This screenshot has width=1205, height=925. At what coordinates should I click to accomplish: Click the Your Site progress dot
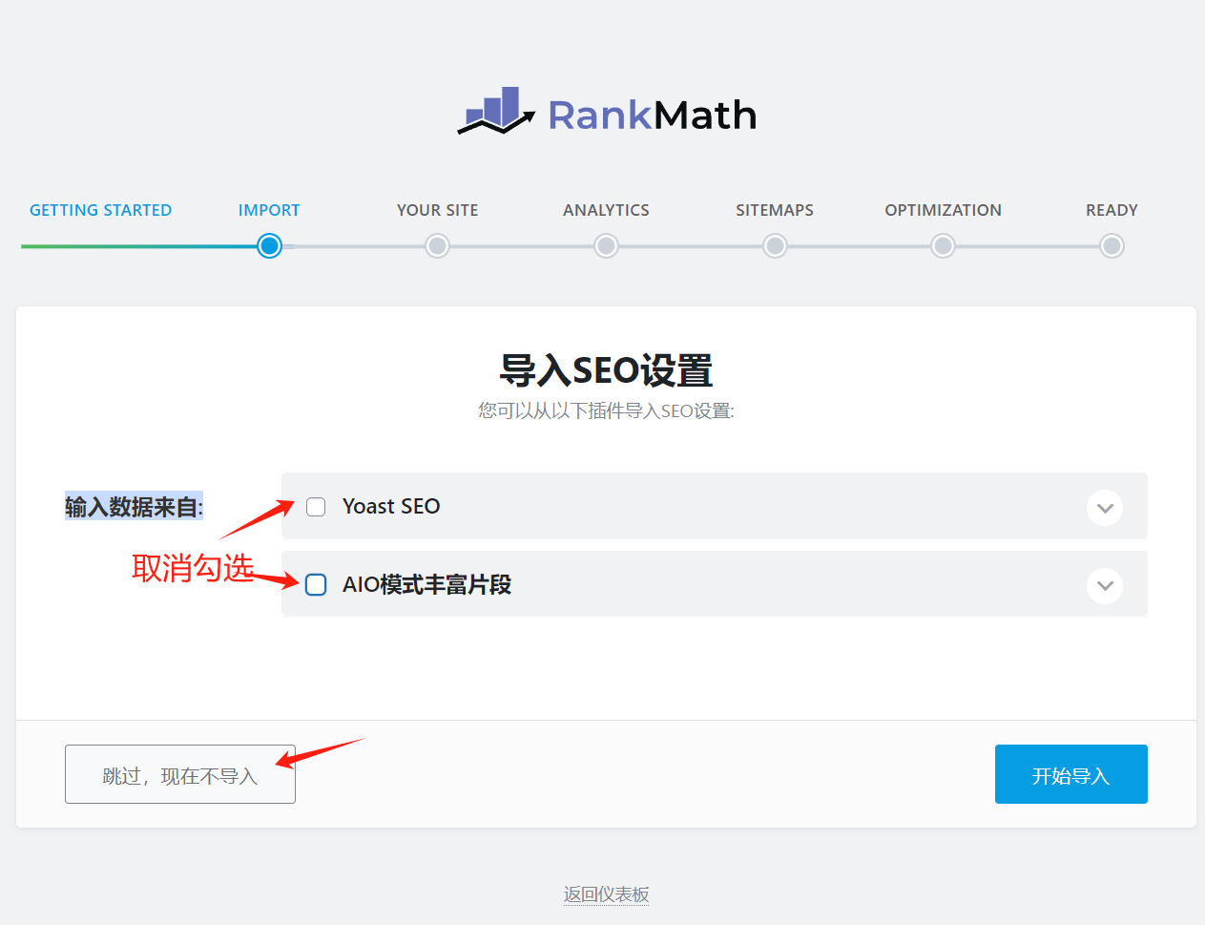coord(438,246)
